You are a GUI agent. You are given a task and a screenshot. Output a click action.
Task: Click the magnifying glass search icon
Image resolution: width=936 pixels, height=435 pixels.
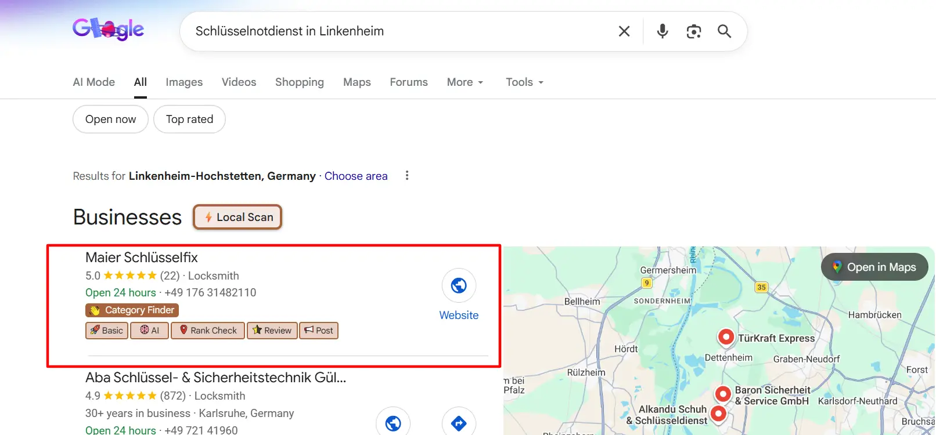pos(724,31)
